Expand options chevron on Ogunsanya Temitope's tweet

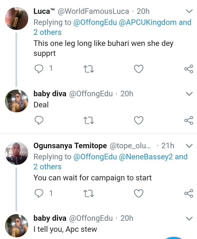pyautogui.click(x=189, y=146)
